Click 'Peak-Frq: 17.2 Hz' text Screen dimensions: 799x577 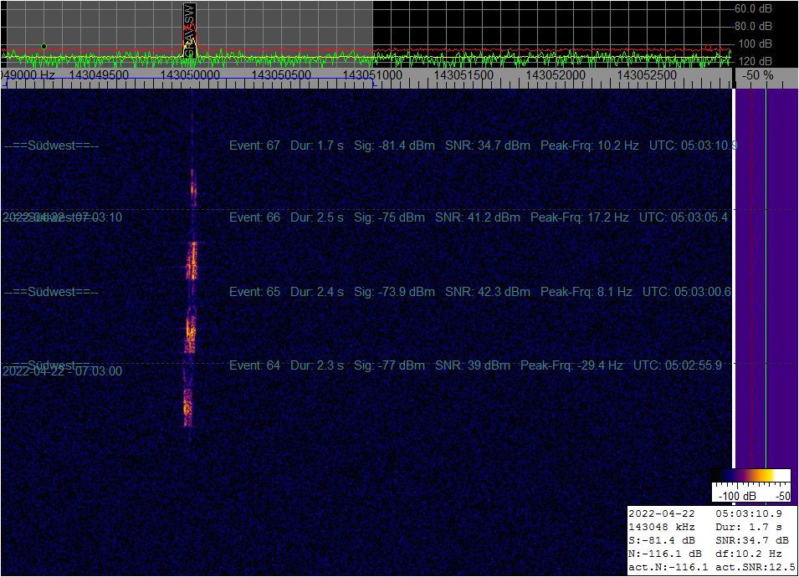[x=579, y=217]
